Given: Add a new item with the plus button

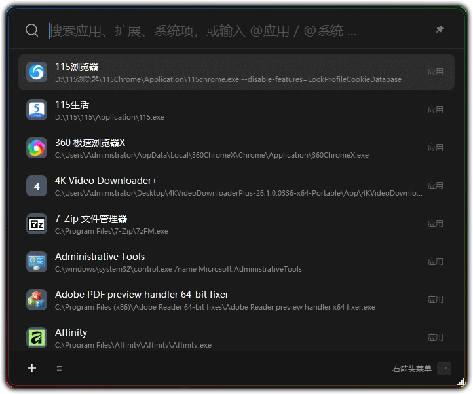Looking at the screenshot, I should click(31, 368).
